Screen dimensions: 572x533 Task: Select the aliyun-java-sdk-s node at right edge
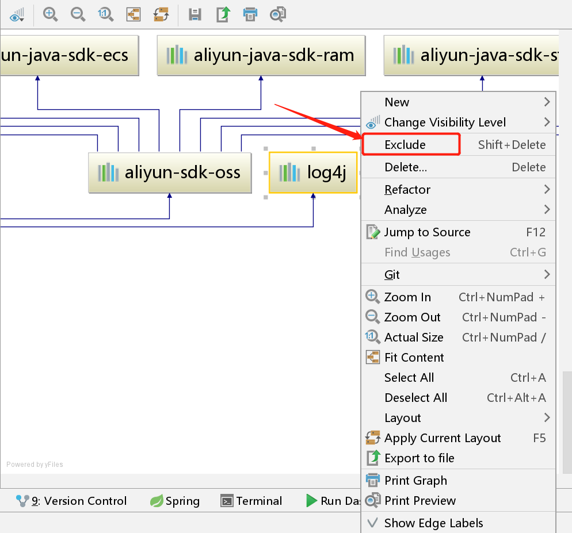point(471,55)
